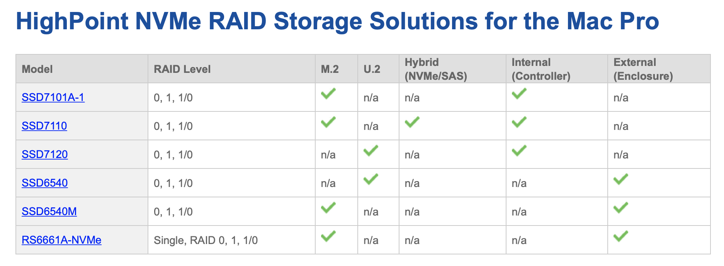Click the Hybrid checkmark for SSD7110
724x266 pixels.
click(412, 122)
